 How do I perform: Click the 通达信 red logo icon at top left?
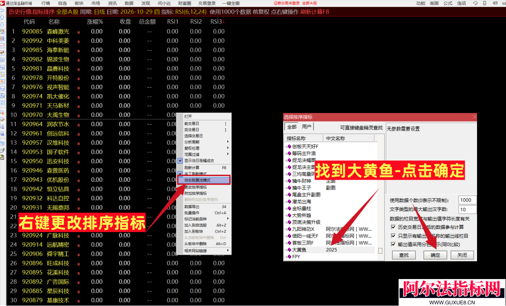(3, 3)
